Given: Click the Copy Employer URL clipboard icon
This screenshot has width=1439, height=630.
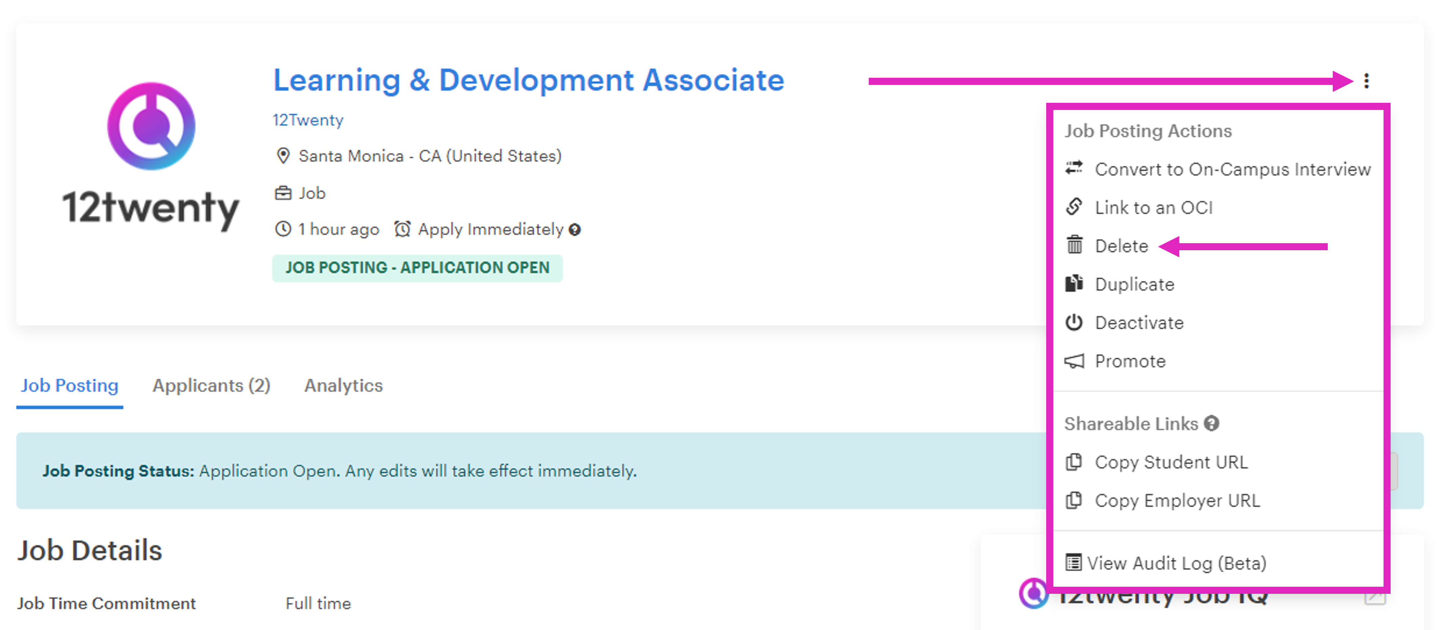Looking at the screenshot, I should pos(1074,500).
